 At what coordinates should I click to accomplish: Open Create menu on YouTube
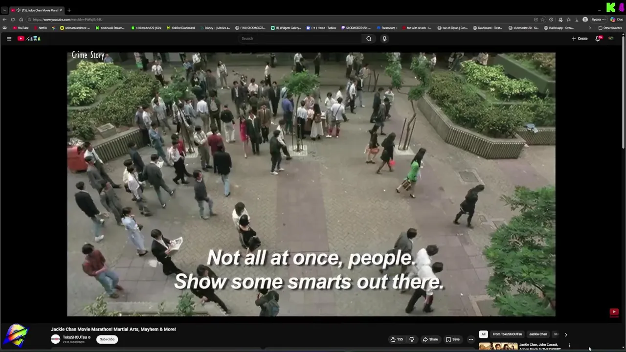tap(580, 39)
